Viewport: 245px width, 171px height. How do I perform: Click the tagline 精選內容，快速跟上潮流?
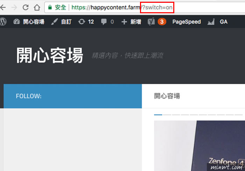click(127, 55)
